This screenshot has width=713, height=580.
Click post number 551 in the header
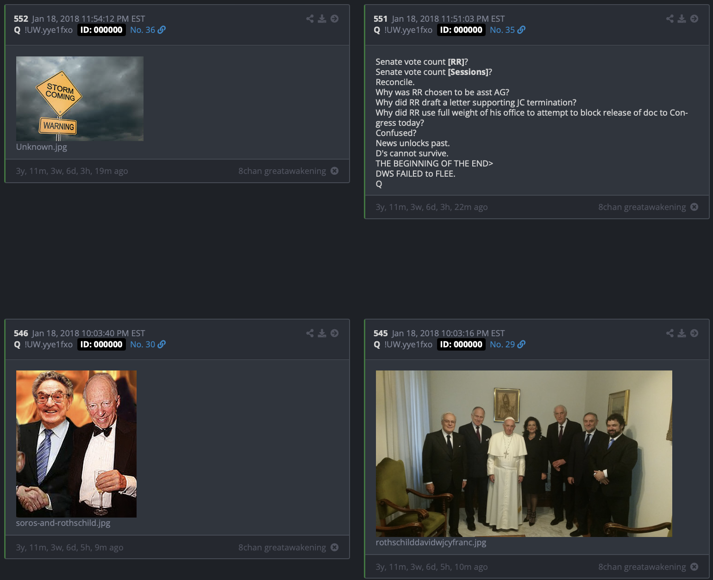click(x=381, y=19)
